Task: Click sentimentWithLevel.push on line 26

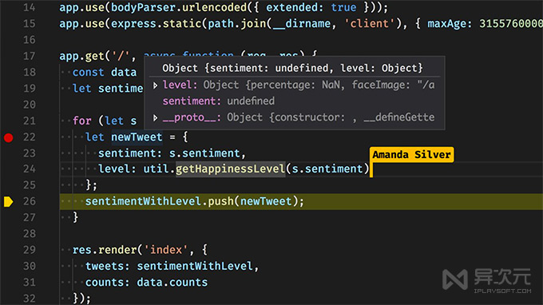Action: coord(159,201)
